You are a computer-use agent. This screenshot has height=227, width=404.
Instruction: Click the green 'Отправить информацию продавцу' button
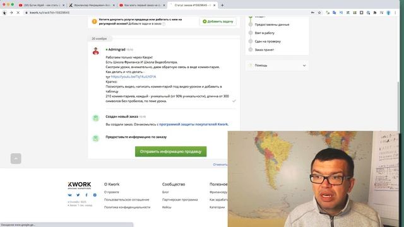pos(171,151)
